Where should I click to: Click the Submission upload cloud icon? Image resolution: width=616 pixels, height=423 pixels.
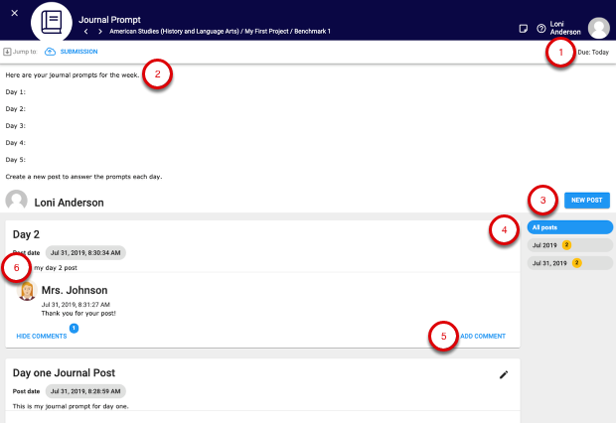pyautogui.click(x=50, y=51)
